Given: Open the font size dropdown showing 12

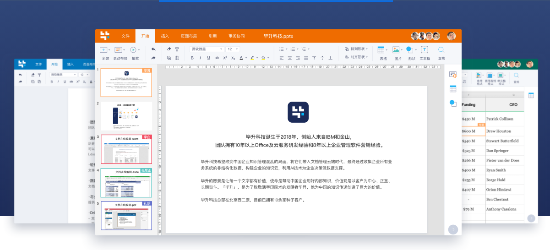Looking at the screenshot, I should tap(233, 49).
